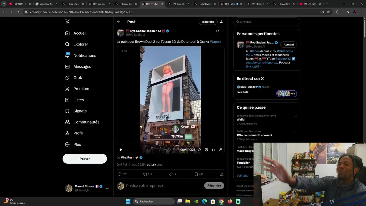366x206 pixels.
Task: Click the grey Répondre button below the post
Action: pos(214,186)
